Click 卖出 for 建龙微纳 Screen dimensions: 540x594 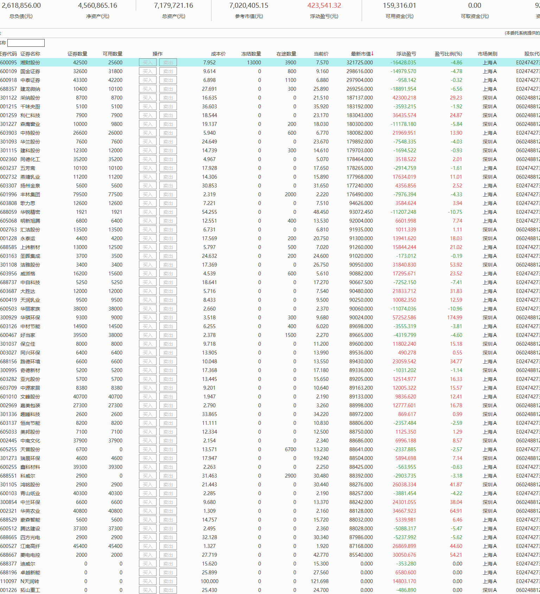pos(168,89)
